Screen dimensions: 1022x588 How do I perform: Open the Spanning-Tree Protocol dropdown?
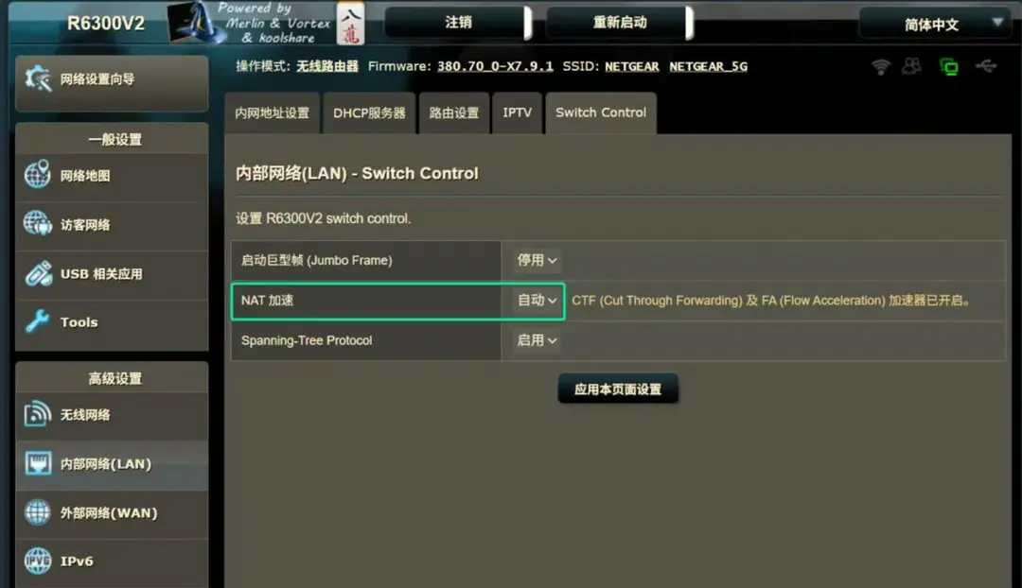click(x=537, y=340)
